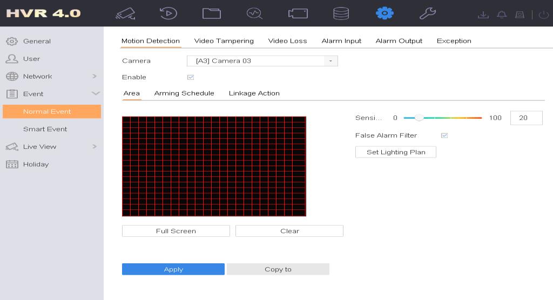Image resolution: width=553 pixels, height=300 pixels.
Task: Click the sensitivity value input field
Action: [526, 118]
